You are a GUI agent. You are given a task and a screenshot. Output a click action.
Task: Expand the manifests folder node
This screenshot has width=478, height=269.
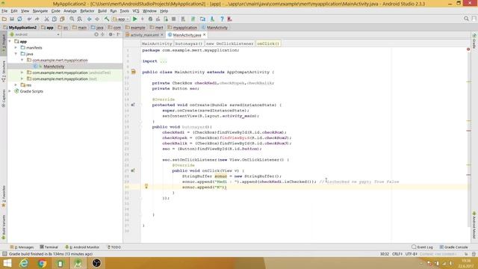(16, 48)
